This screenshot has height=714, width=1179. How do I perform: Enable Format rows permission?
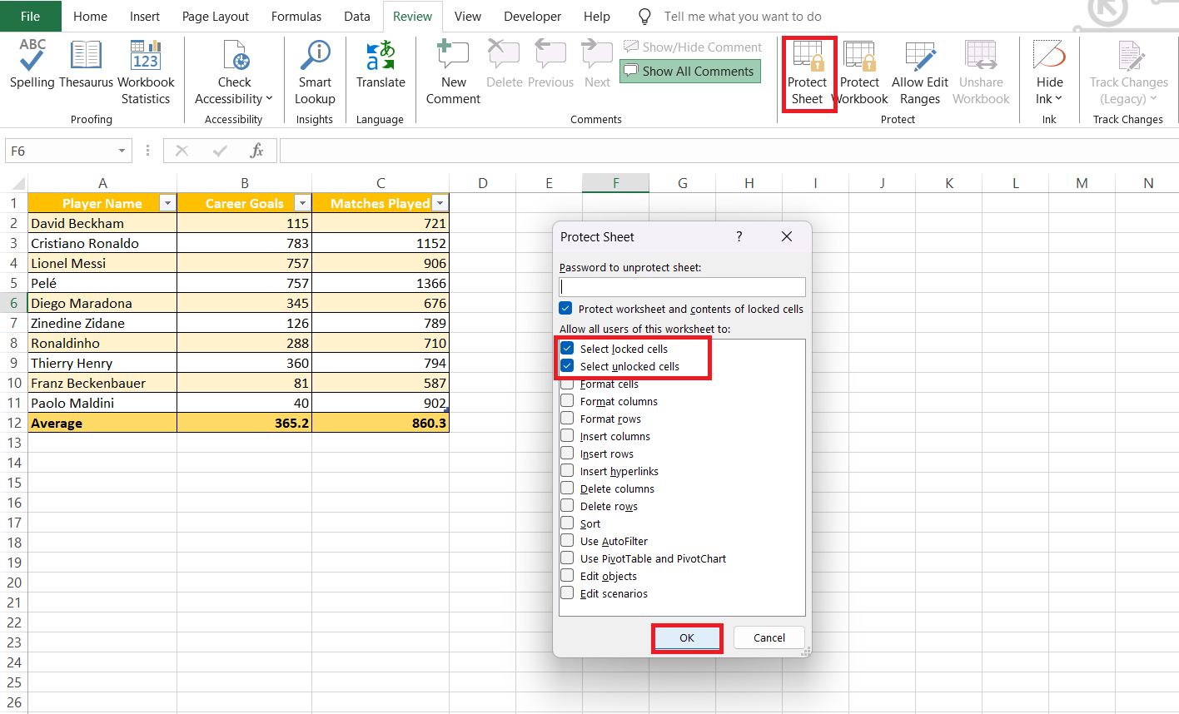pos(567,419)
